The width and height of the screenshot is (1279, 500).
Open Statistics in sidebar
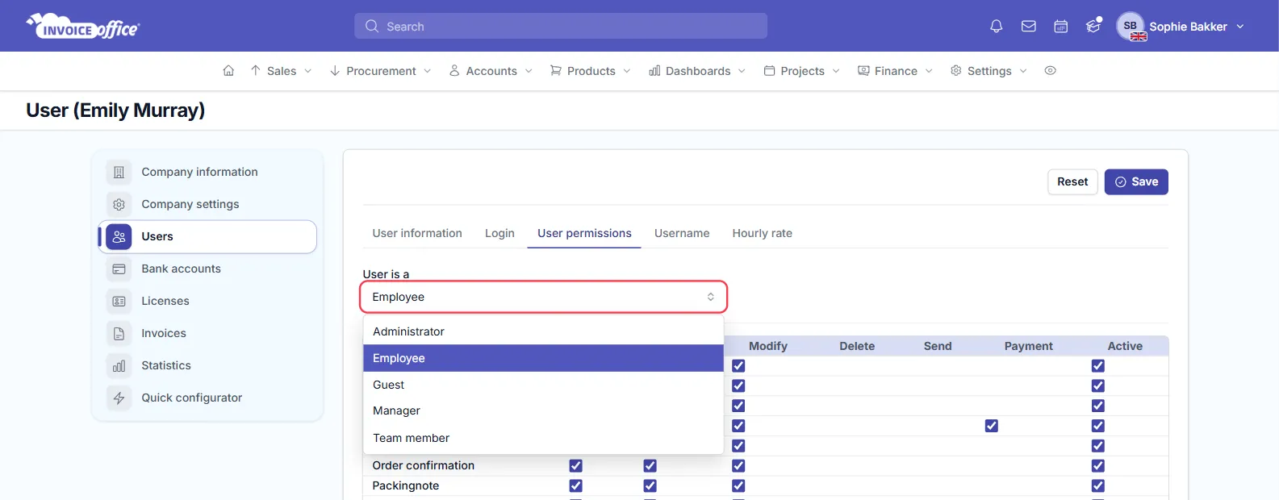click(x=207, y=365)
